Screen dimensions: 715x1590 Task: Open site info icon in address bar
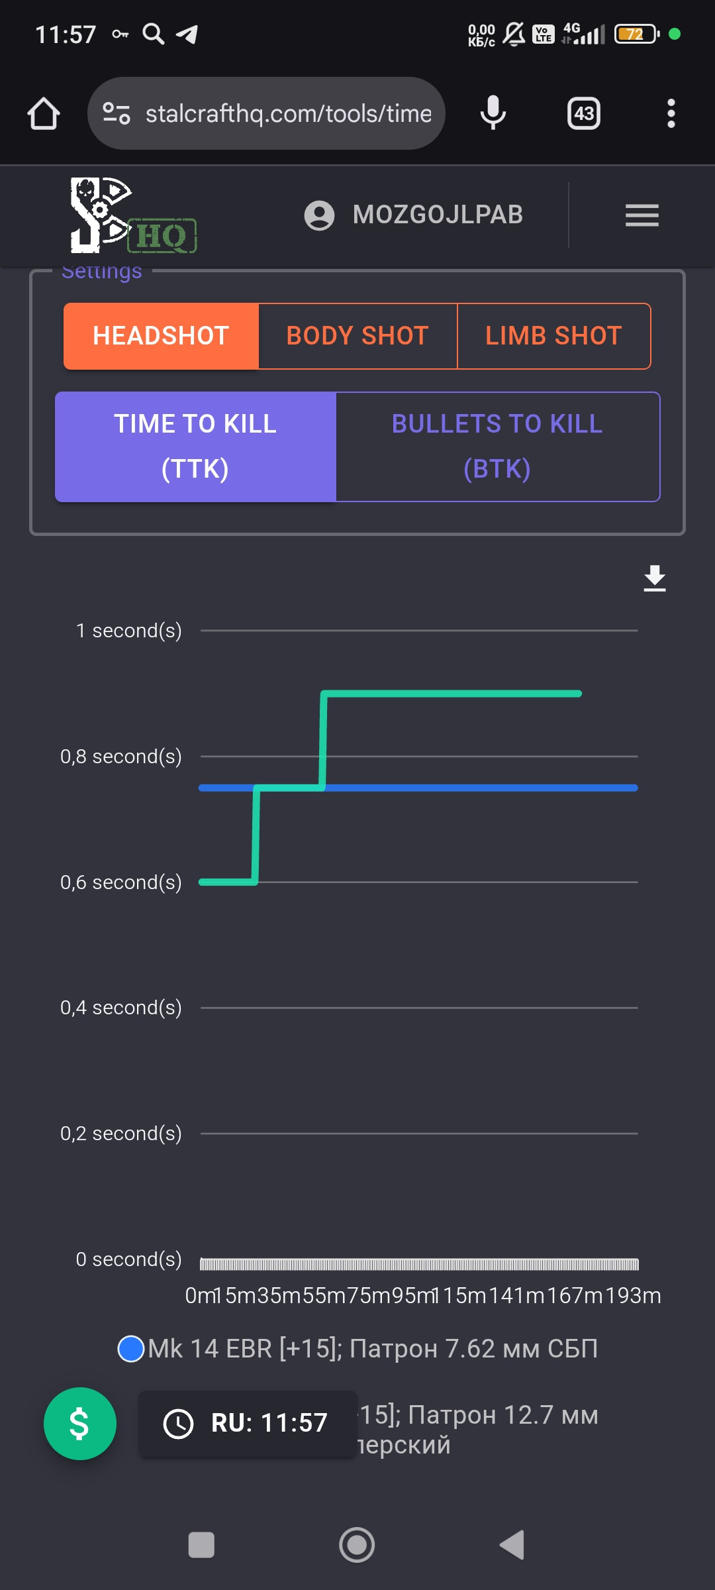117,113
